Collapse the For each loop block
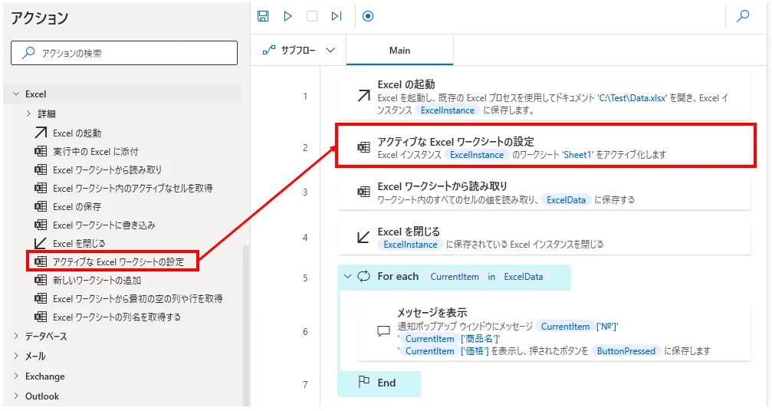 tap(348, 276)
